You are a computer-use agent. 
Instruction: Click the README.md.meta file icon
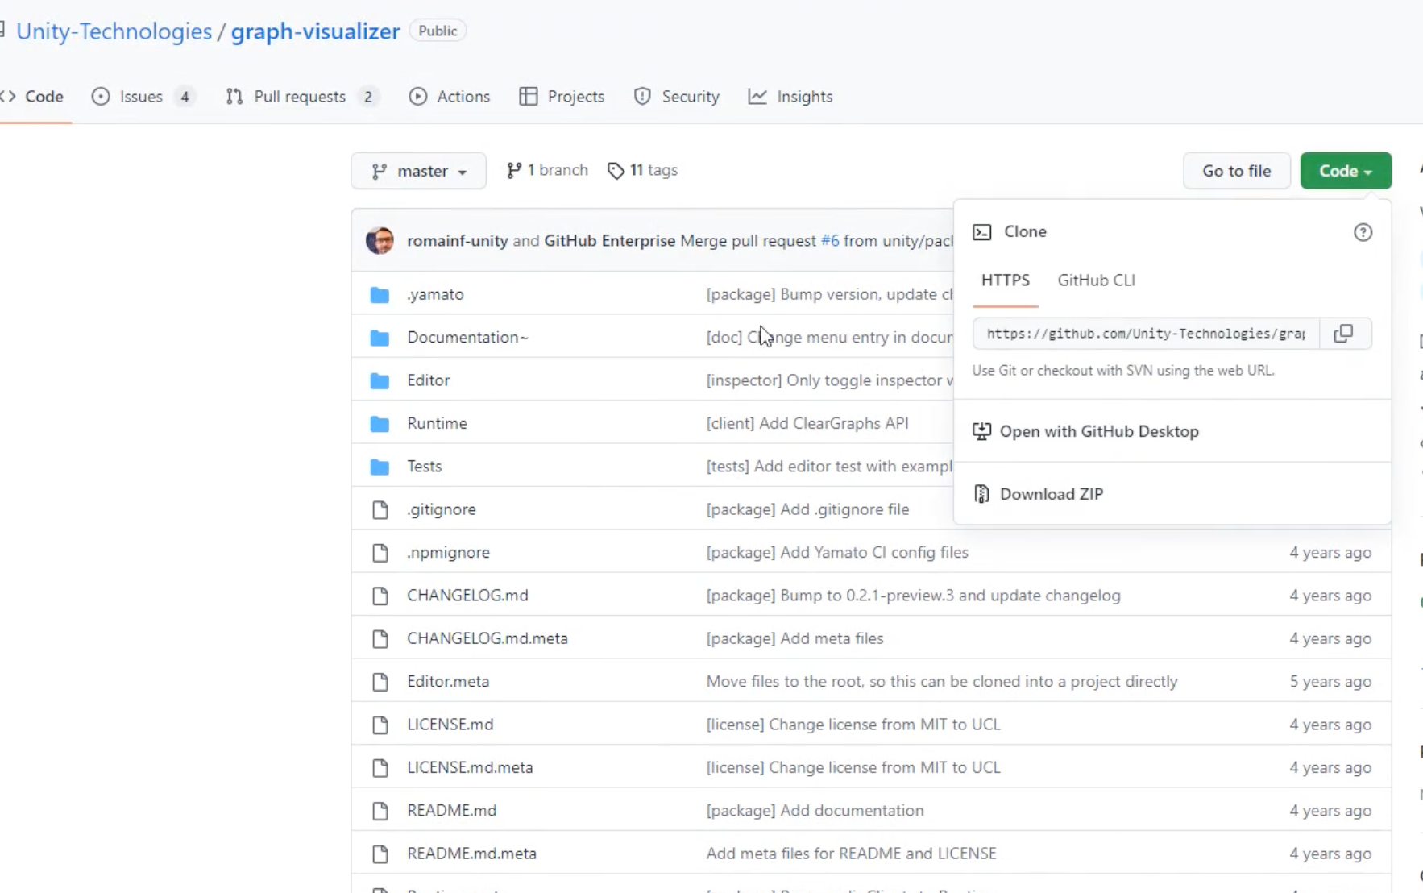tap(380, 854)
